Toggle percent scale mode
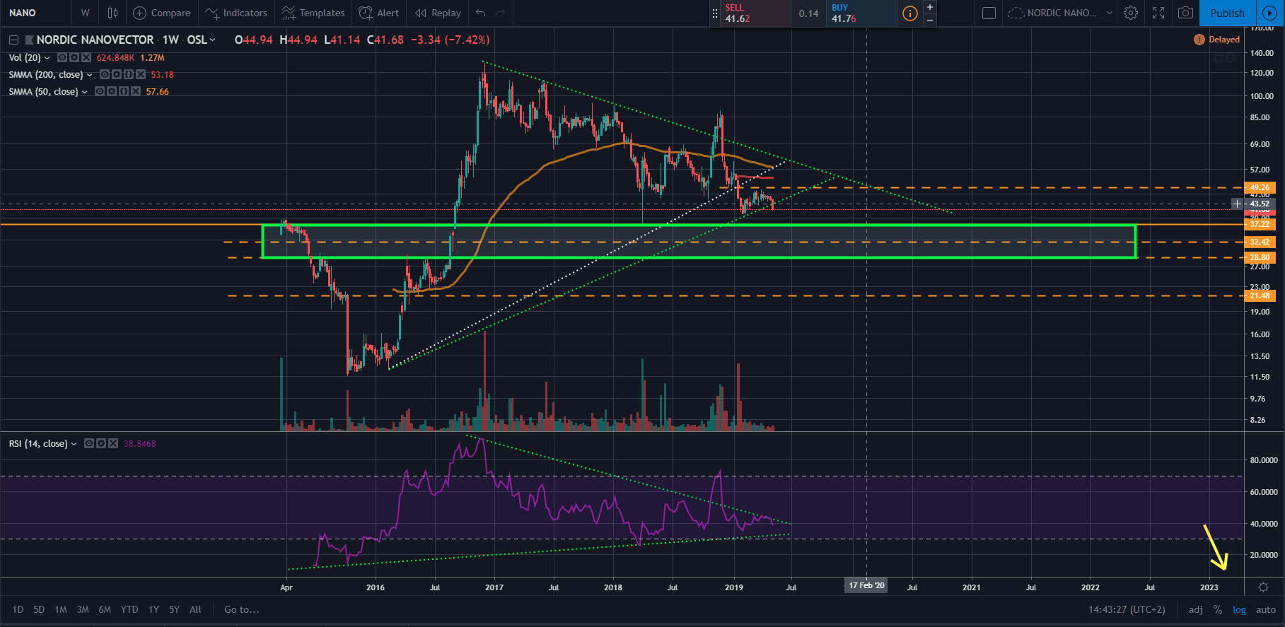The width and height of the screenshot is (1285, 627). [1217, 609]
